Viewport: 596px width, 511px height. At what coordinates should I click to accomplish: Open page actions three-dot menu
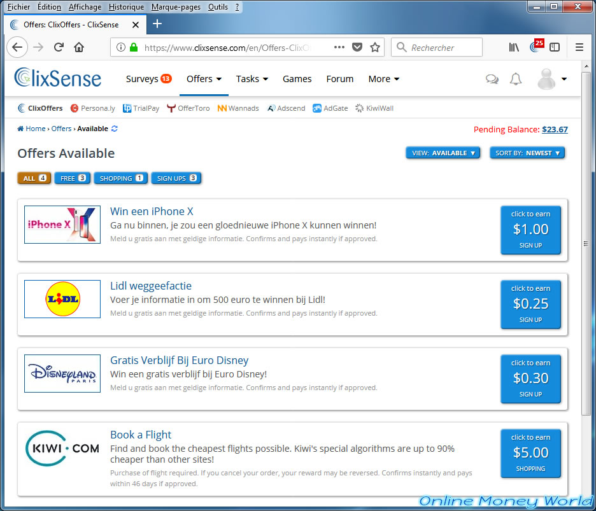tap(339, 47)
